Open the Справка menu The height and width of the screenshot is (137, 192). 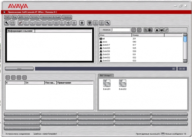67,17
